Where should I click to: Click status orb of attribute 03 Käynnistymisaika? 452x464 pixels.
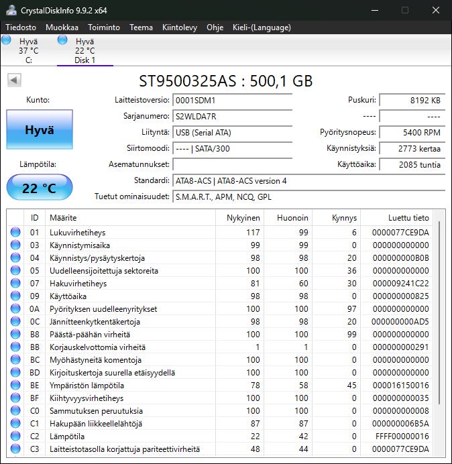point(15,245)
